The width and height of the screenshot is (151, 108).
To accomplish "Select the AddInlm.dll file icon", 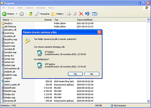I will 3,72.
